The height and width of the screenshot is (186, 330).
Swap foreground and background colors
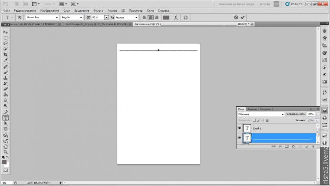tap(7, 157)
